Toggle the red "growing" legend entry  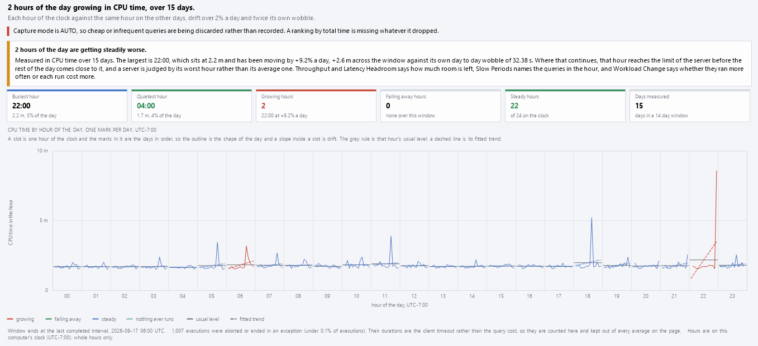coord(21,319)
